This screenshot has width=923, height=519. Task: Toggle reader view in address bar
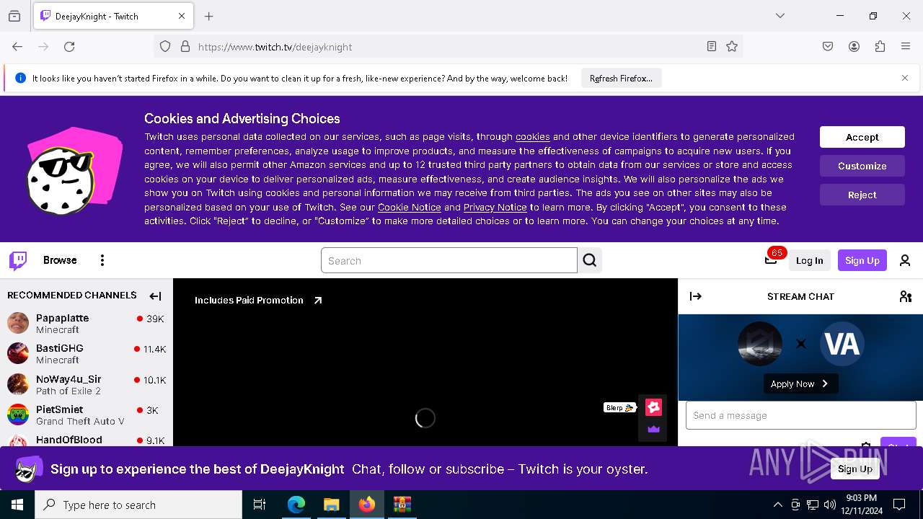pyautogui.click(x=712, y=46)
